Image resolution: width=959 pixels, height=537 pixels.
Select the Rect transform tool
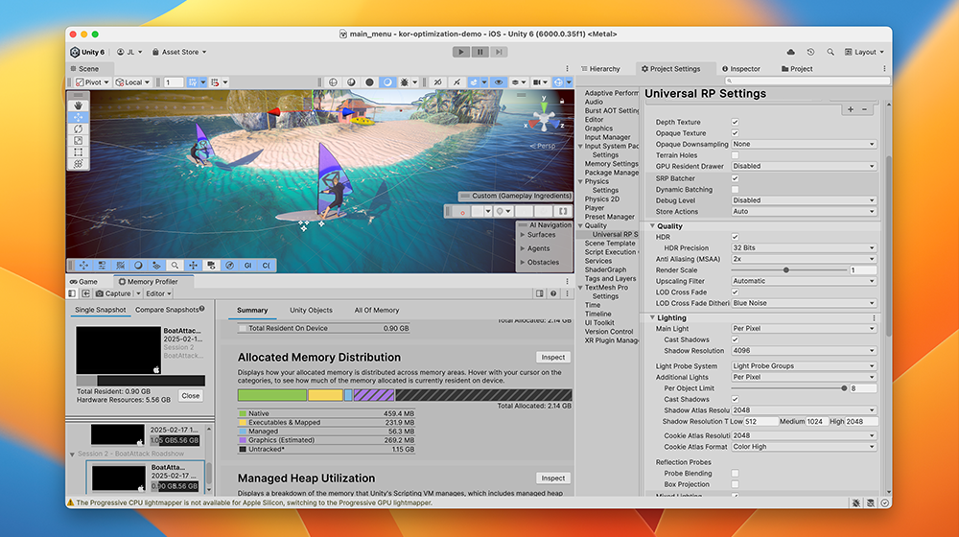79,152
